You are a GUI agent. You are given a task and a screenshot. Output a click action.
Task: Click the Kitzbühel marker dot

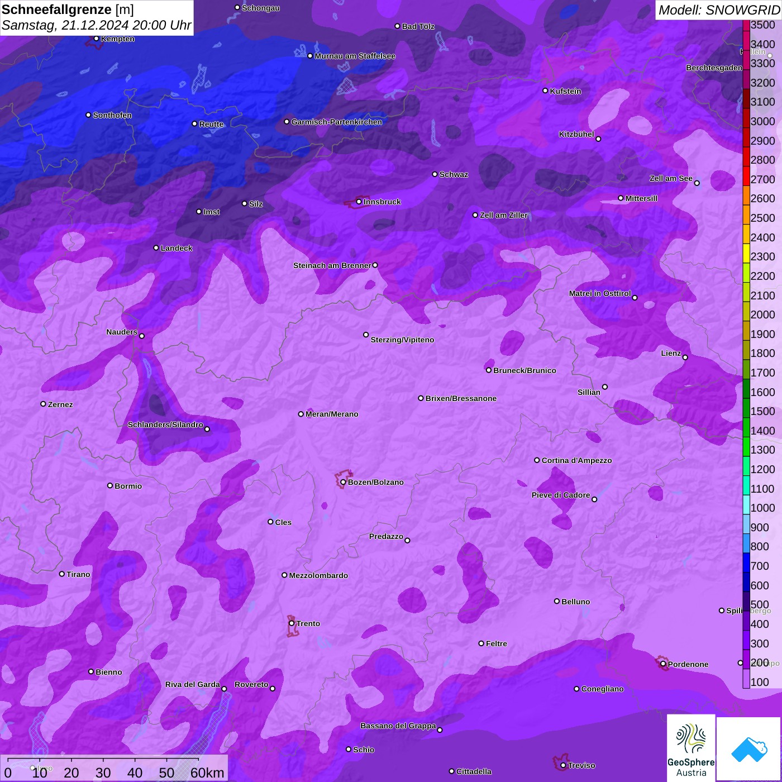coord(598,139)
